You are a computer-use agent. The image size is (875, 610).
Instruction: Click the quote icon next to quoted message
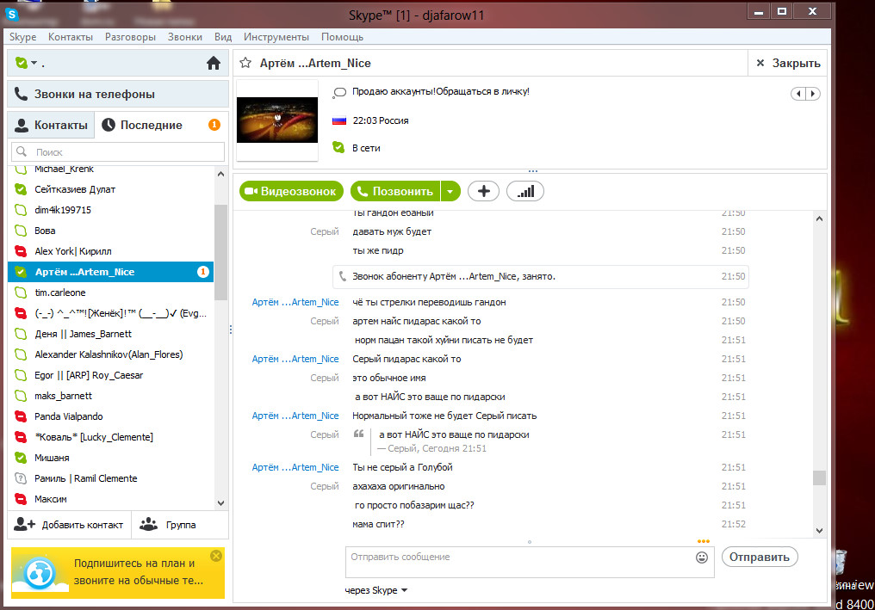pos(359,434)
